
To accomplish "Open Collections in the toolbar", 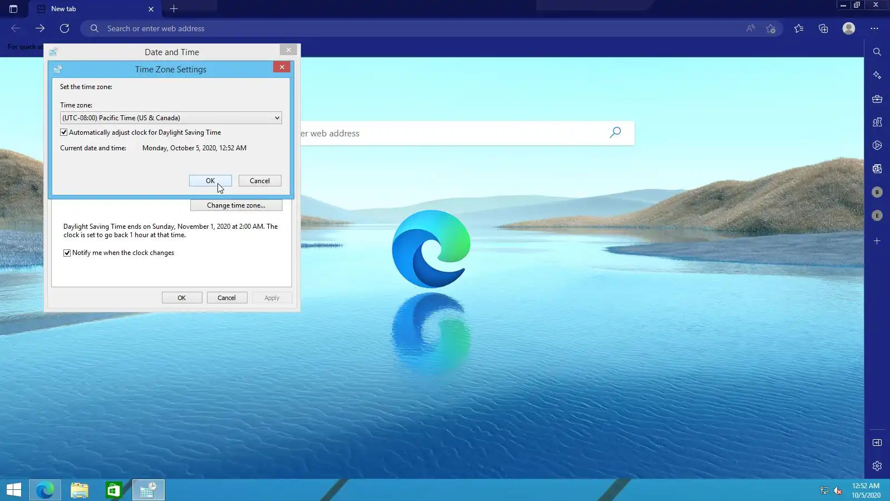I will click(x=823, y=28).
